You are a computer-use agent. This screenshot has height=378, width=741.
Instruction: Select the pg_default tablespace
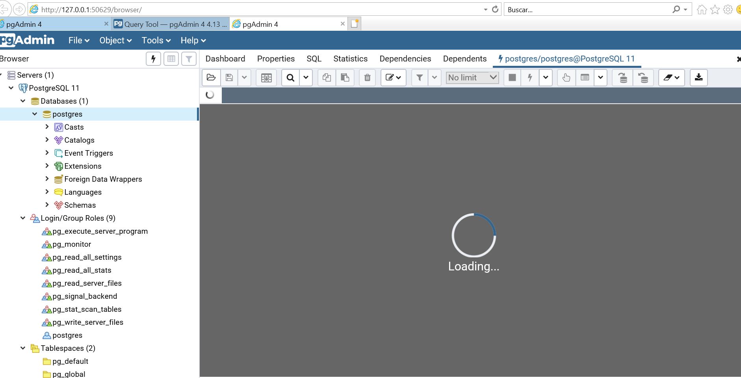pyautogui.click(x=70, y=361)
